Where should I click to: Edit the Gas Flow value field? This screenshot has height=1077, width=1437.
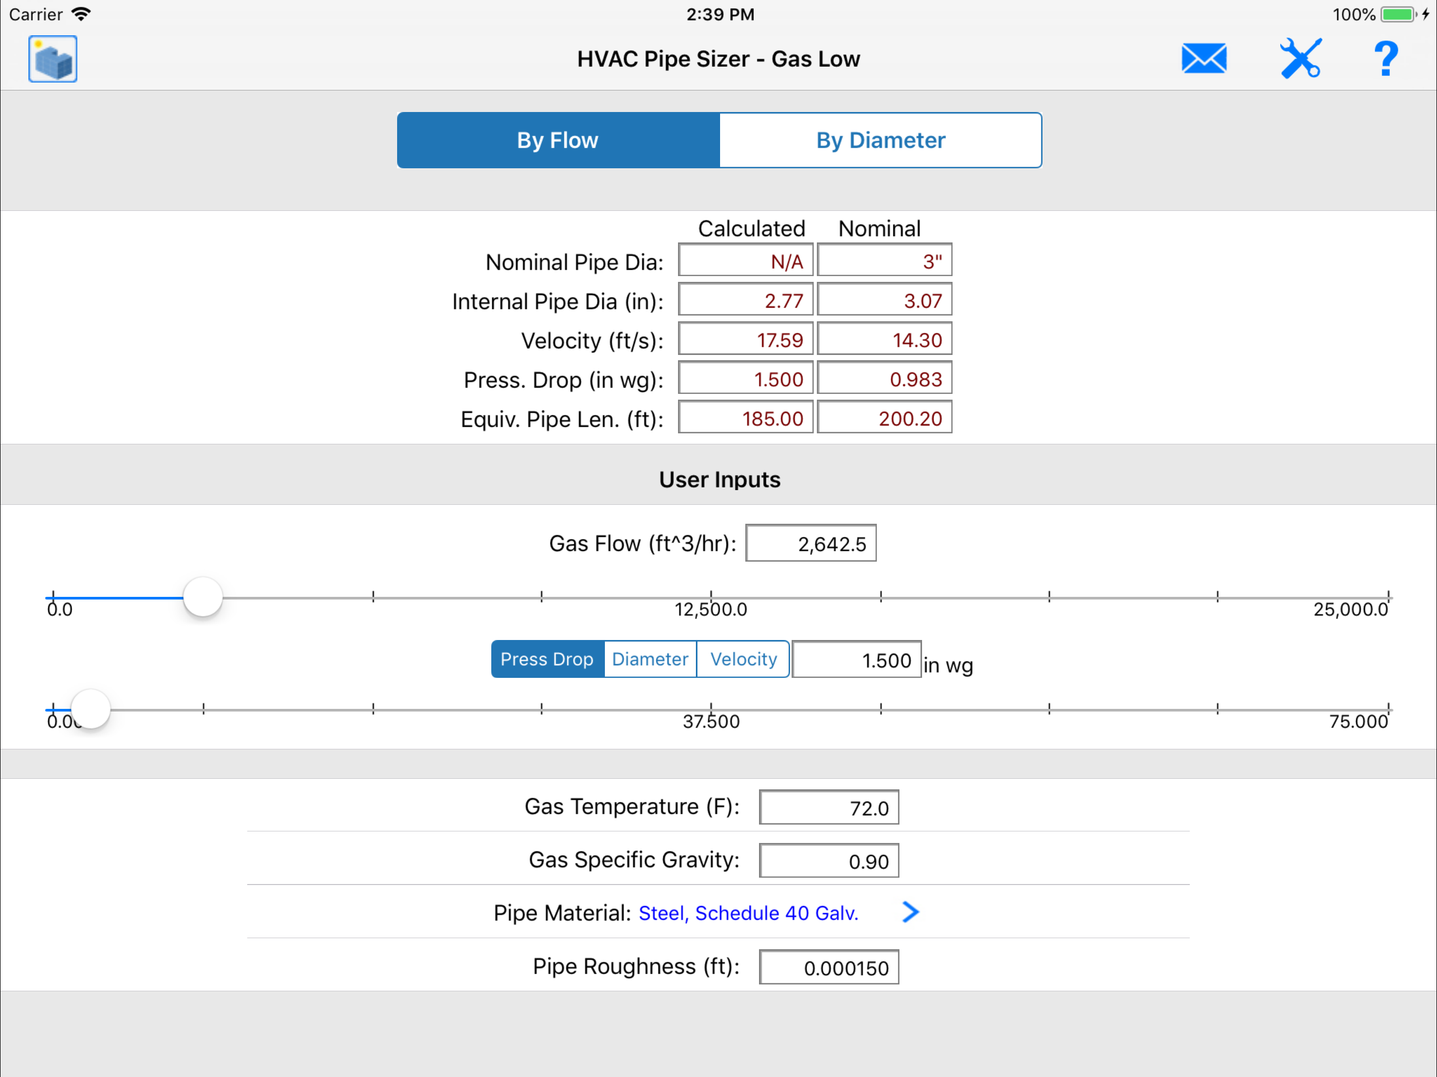[810, 544]
